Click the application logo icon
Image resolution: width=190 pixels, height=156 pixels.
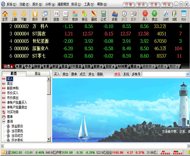3,4
